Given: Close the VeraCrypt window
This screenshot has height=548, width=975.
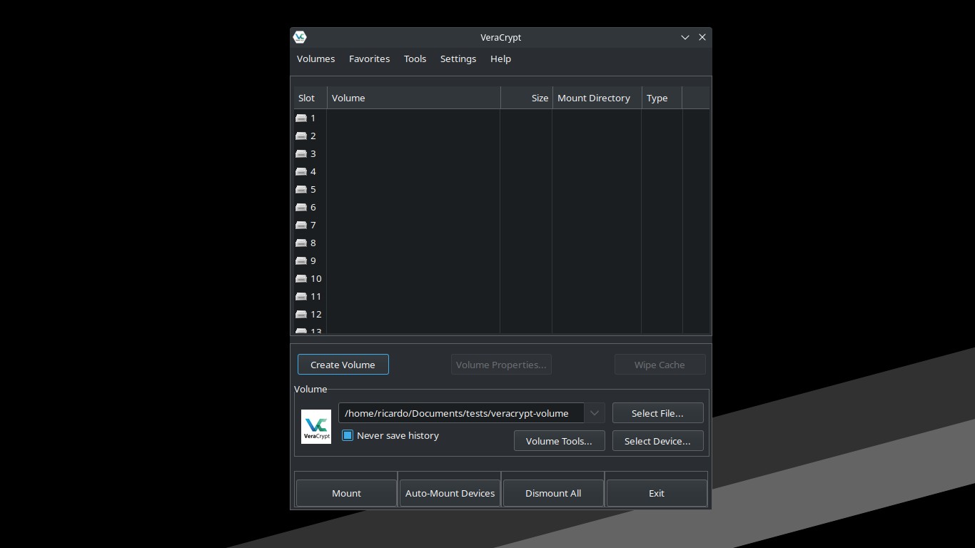Looking at the screenshot, I should pyautogui.click(x=702, y=37).
